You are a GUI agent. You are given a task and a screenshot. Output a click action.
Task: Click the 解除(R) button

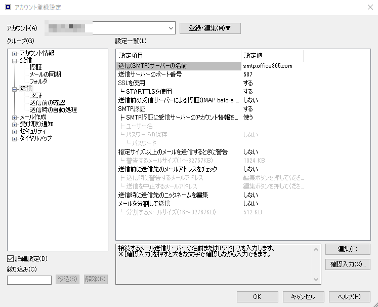pos(96,279)
